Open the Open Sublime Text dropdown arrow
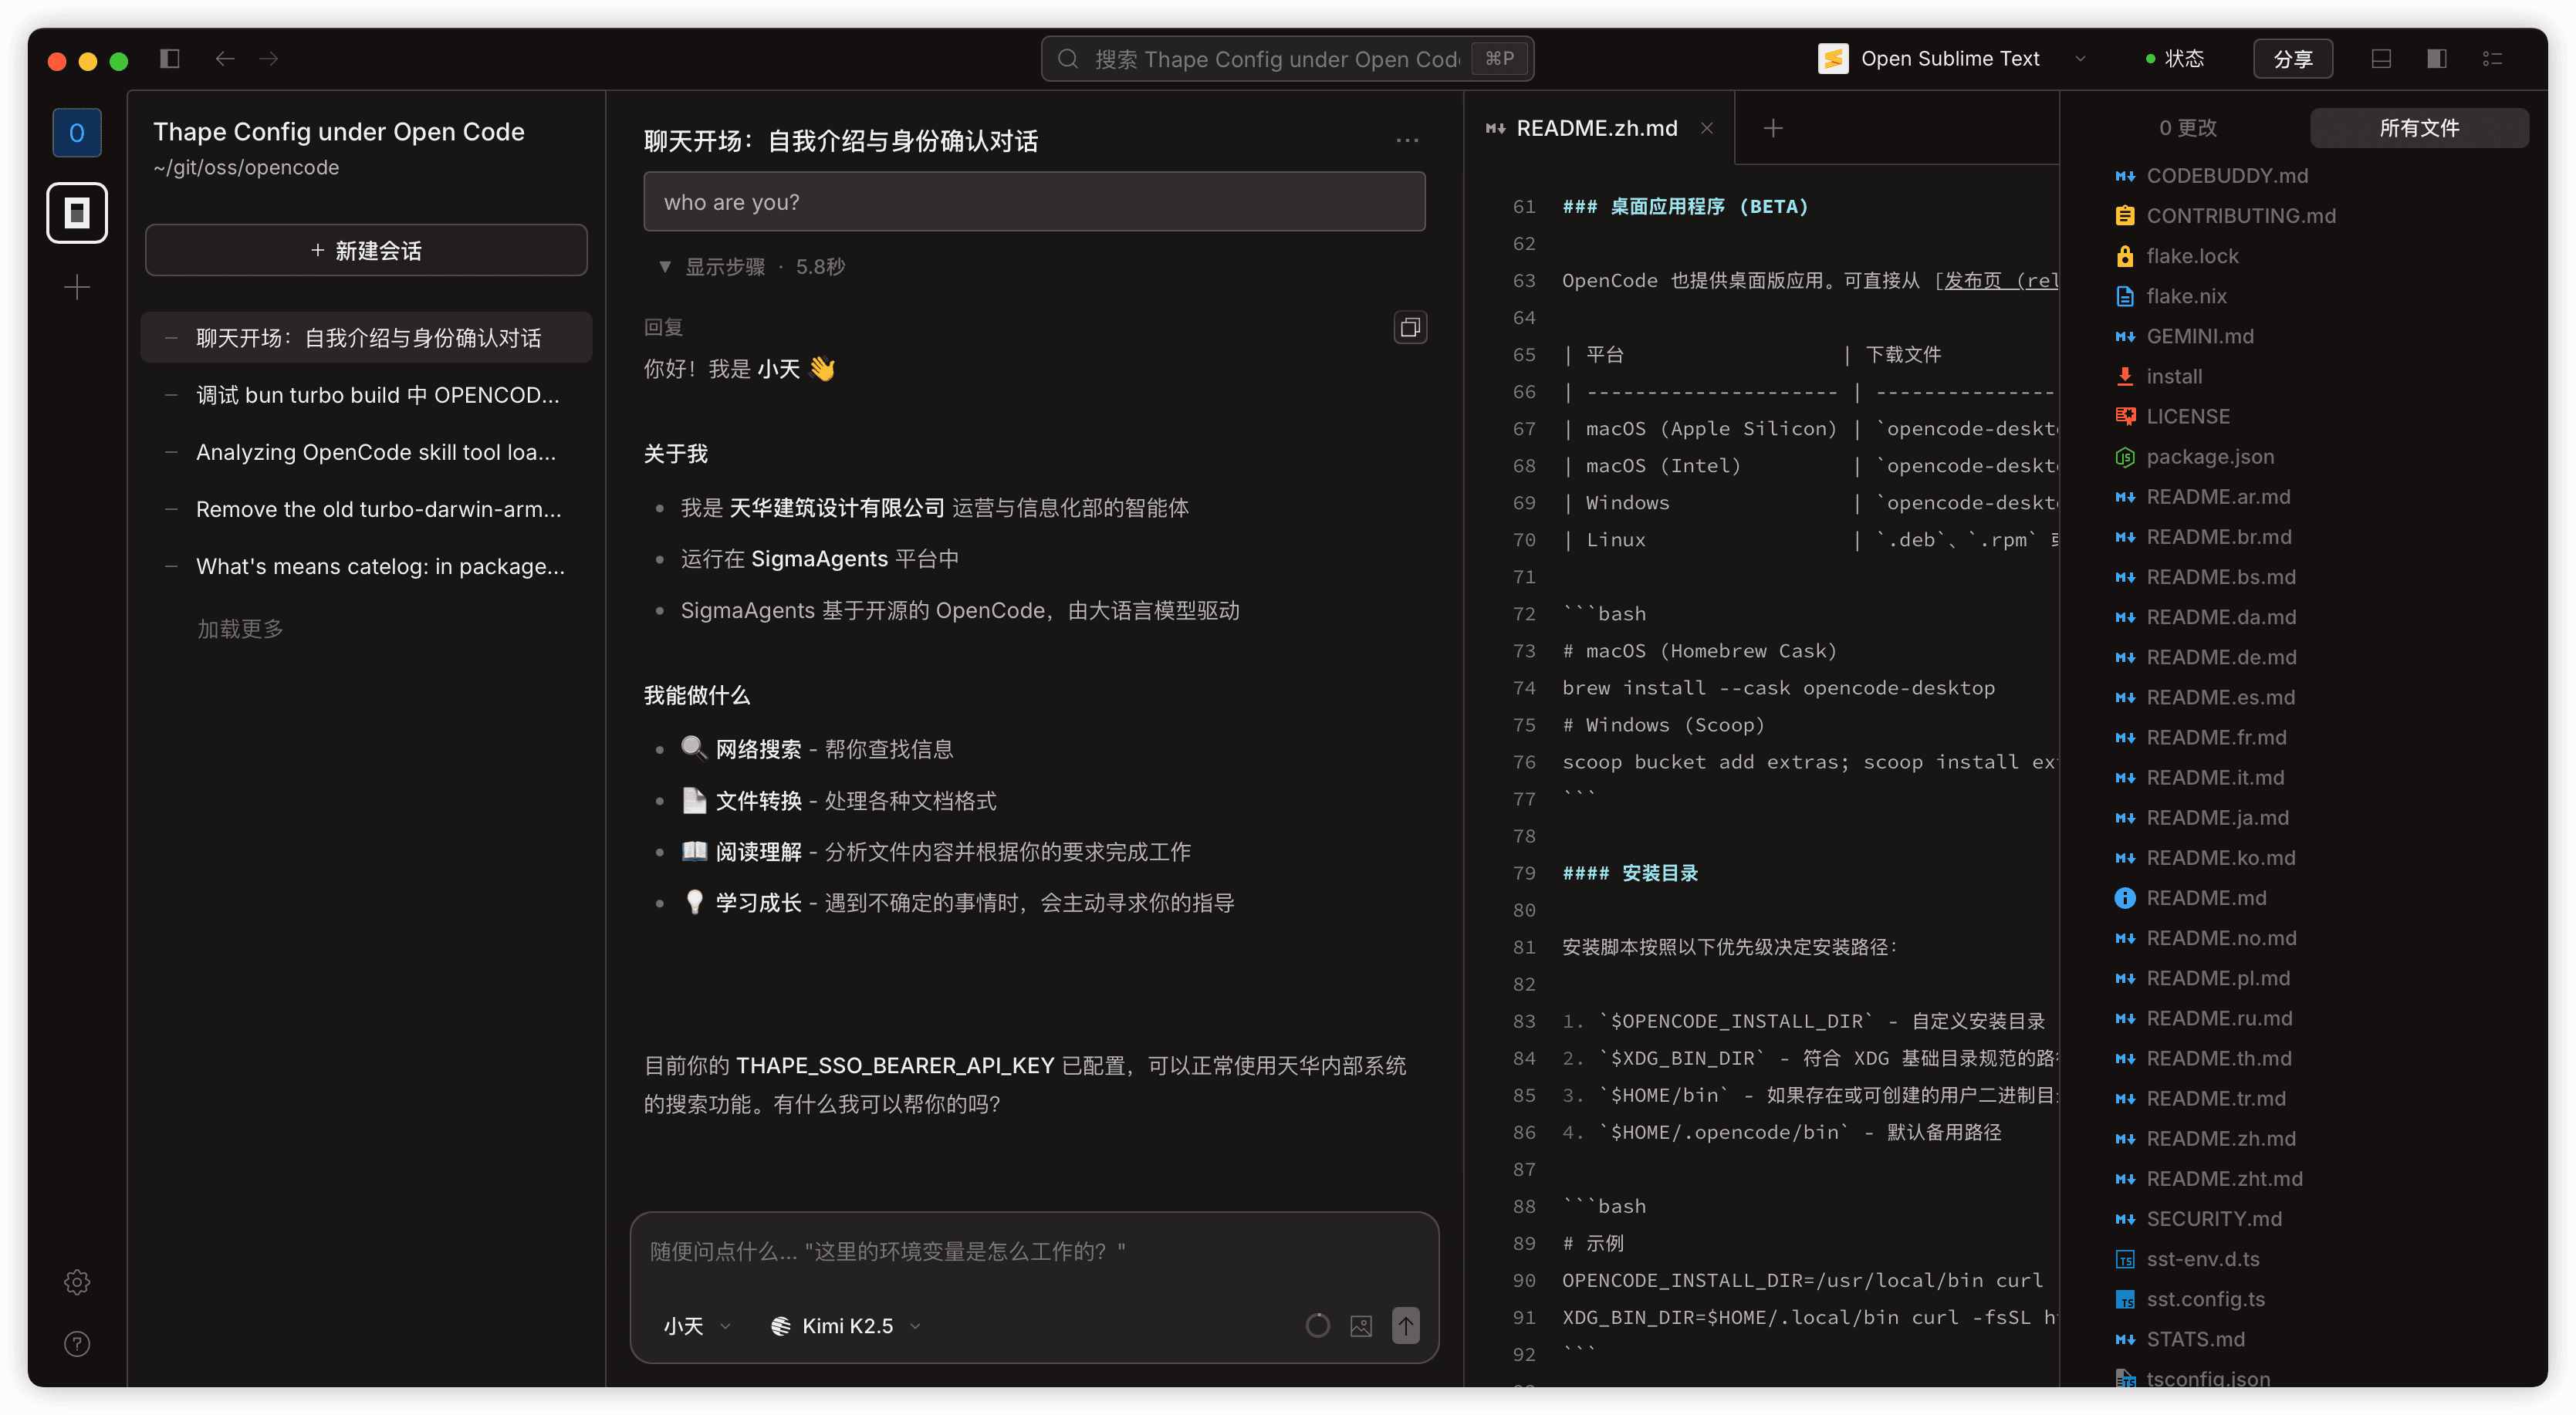 (x=2080, y=59)
